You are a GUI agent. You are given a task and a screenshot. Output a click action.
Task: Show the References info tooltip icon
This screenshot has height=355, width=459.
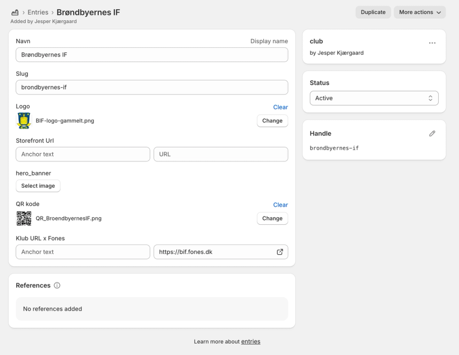coord(57,285)
